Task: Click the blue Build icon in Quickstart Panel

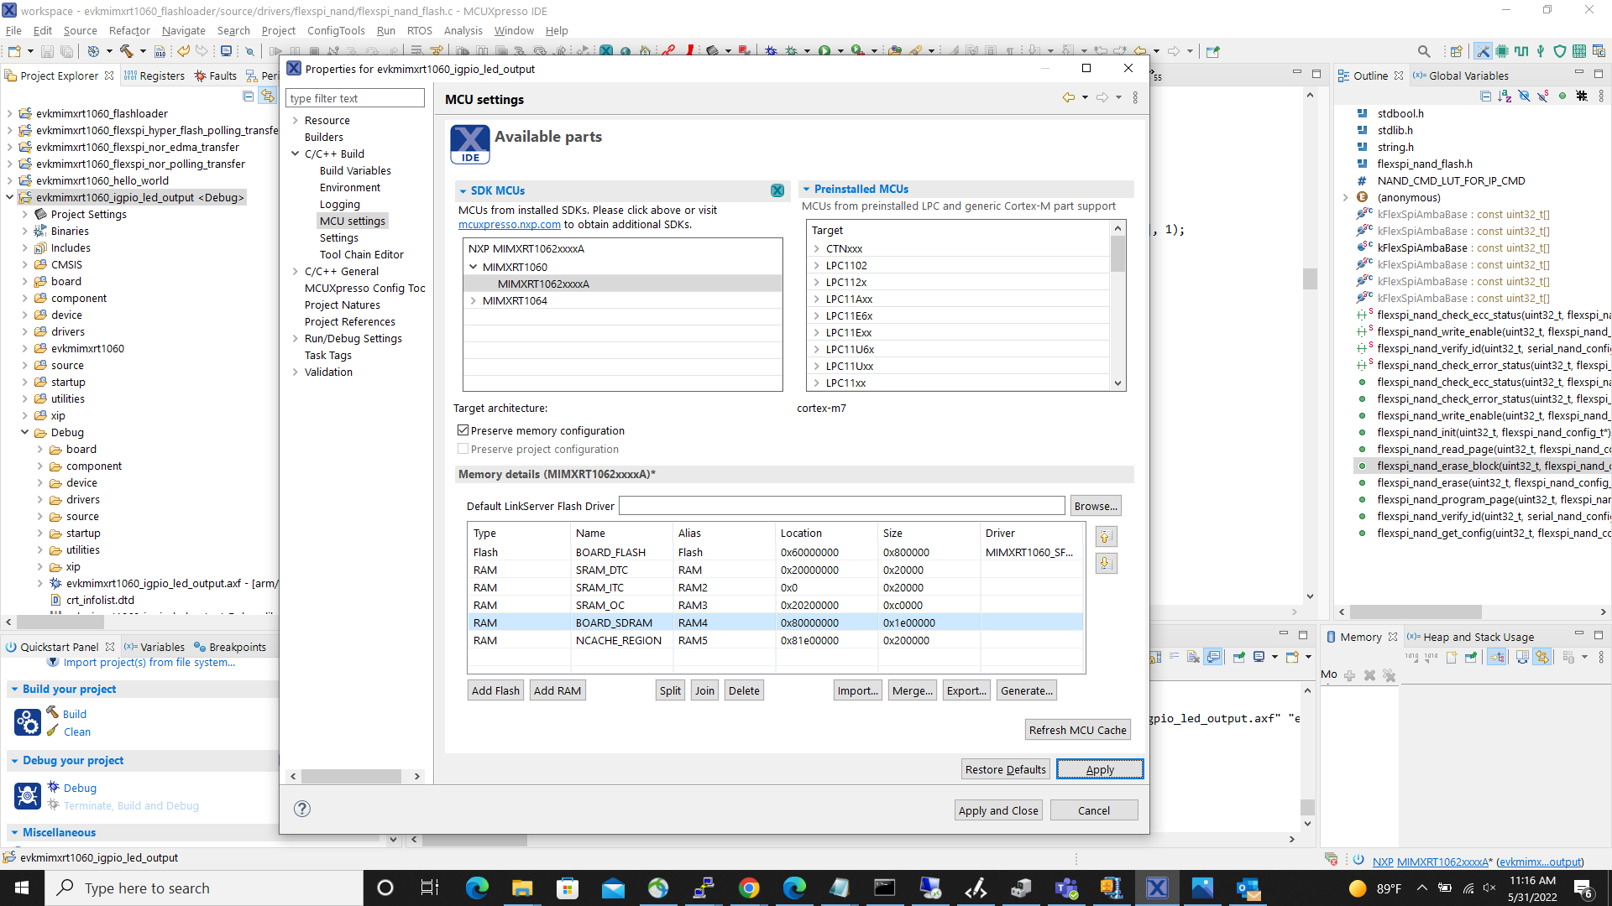Action: [27, 721]
